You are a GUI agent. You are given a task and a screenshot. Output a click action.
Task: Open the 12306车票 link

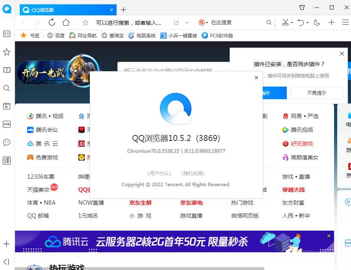pos(41,177)
